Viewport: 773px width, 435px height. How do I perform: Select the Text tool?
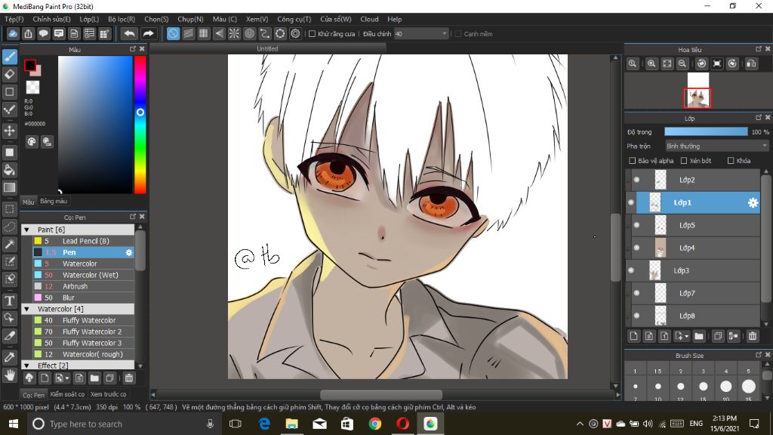click(x=9, y=301)
